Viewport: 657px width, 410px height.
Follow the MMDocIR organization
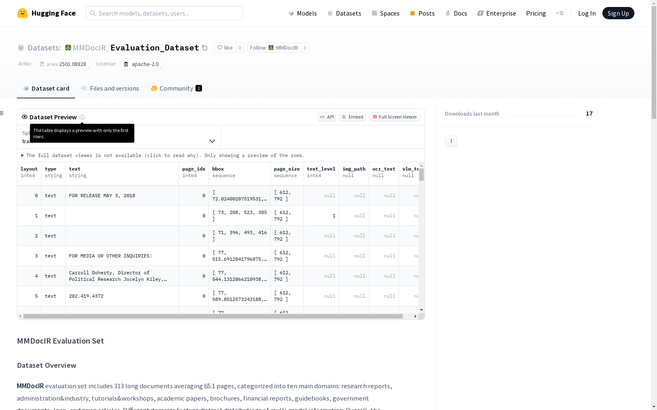274,48
